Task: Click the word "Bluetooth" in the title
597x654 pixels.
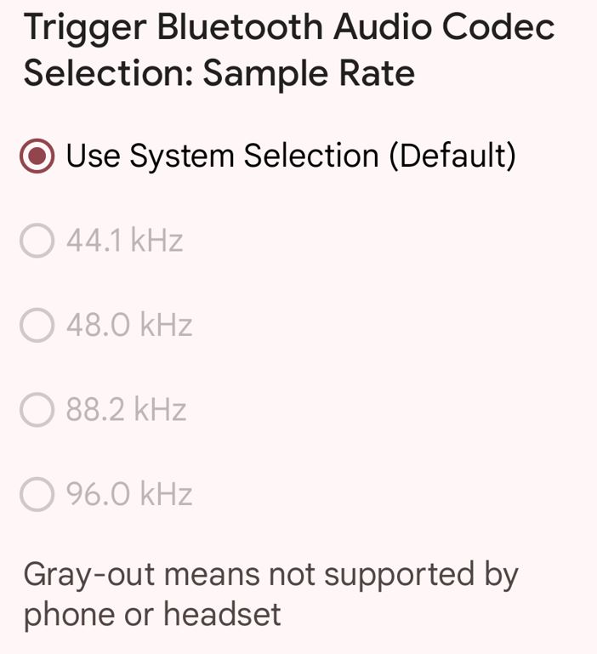Action: tap(241, 27)
